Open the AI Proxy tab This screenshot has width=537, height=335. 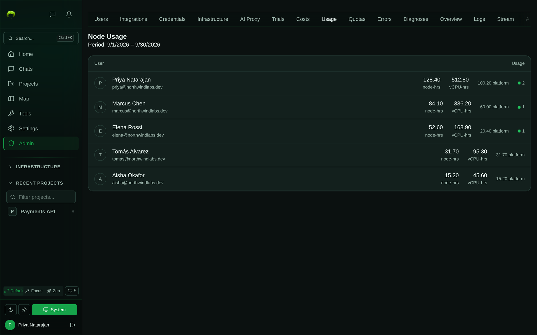pos(250,19)
